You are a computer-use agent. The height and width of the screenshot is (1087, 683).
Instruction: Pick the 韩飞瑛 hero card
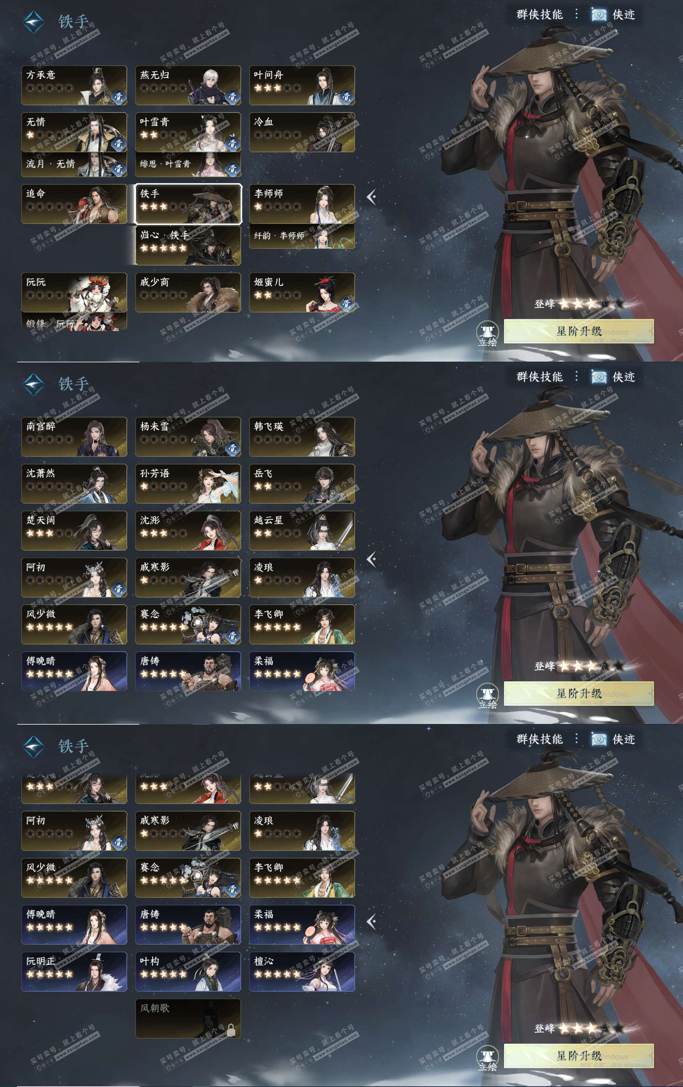coord(302,437)
